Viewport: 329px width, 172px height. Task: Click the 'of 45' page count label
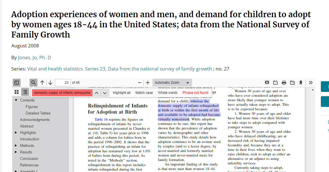[76, 83]
